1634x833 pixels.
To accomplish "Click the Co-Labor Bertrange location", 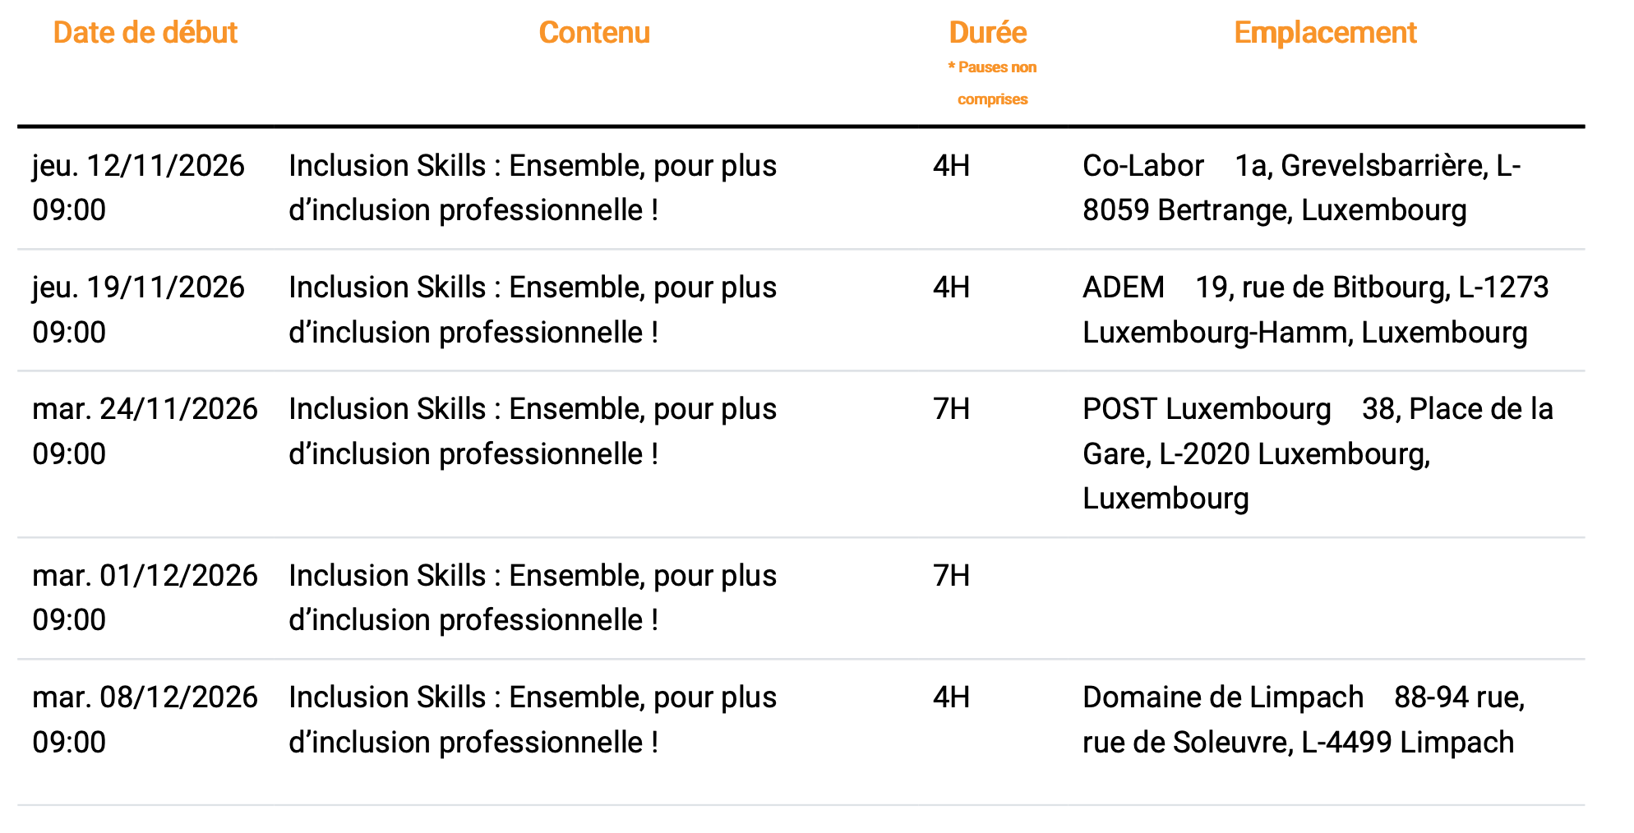I will (1301, 187).
